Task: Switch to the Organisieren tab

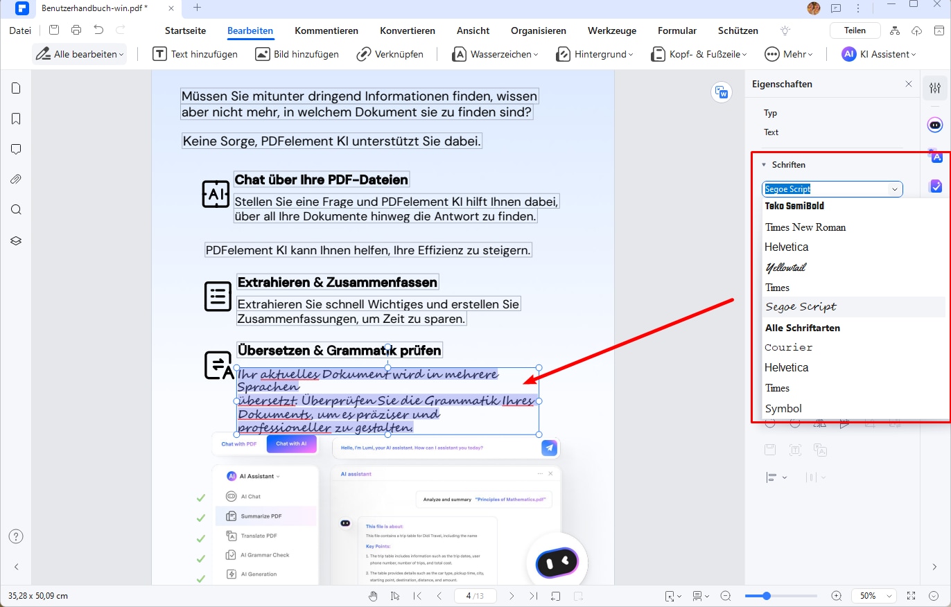Action: click(539, 30)
